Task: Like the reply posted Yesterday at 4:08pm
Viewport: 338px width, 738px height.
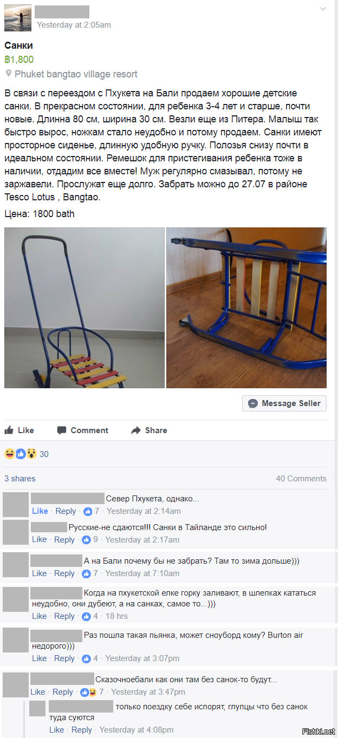Action: [x=56, y=730]
